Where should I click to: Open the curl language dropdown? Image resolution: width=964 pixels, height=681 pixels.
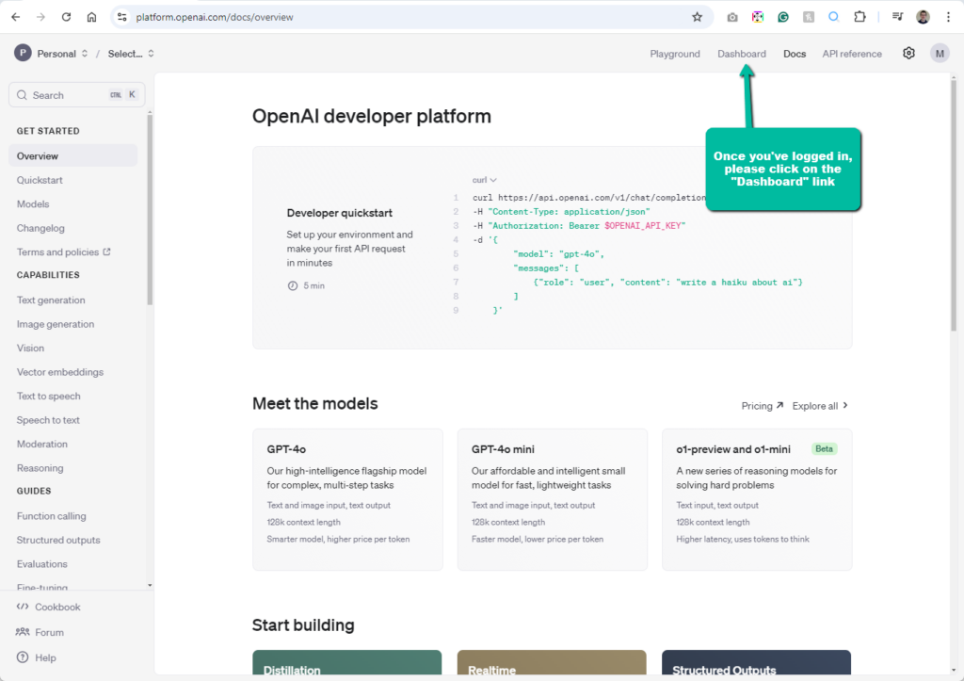(484, 180)
